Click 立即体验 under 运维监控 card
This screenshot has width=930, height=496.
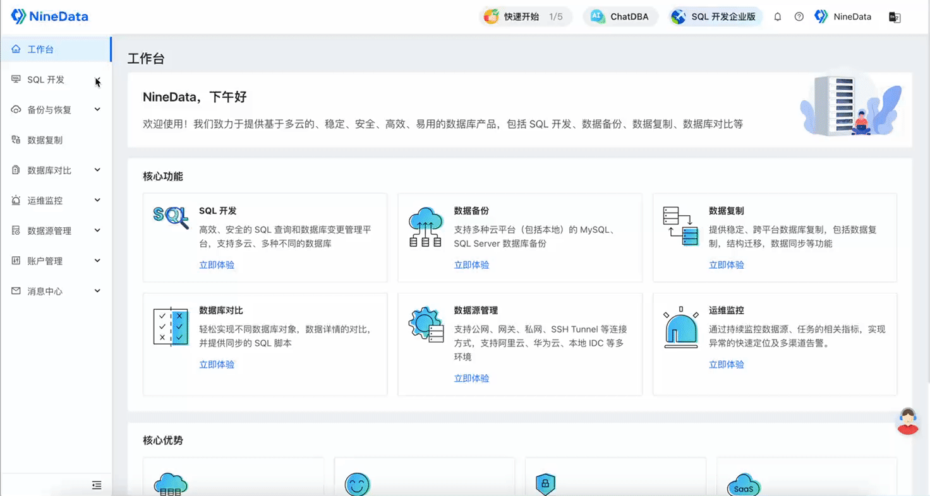point(726,364)
